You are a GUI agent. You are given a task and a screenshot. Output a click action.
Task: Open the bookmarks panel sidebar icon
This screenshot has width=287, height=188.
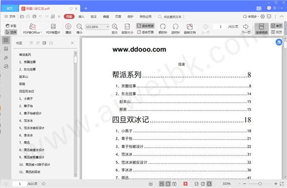click(6, 40)
